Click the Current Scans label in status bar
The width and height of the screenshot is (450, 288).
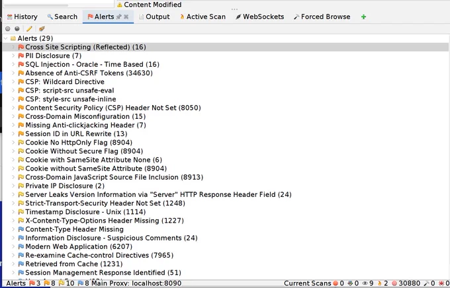307,283
